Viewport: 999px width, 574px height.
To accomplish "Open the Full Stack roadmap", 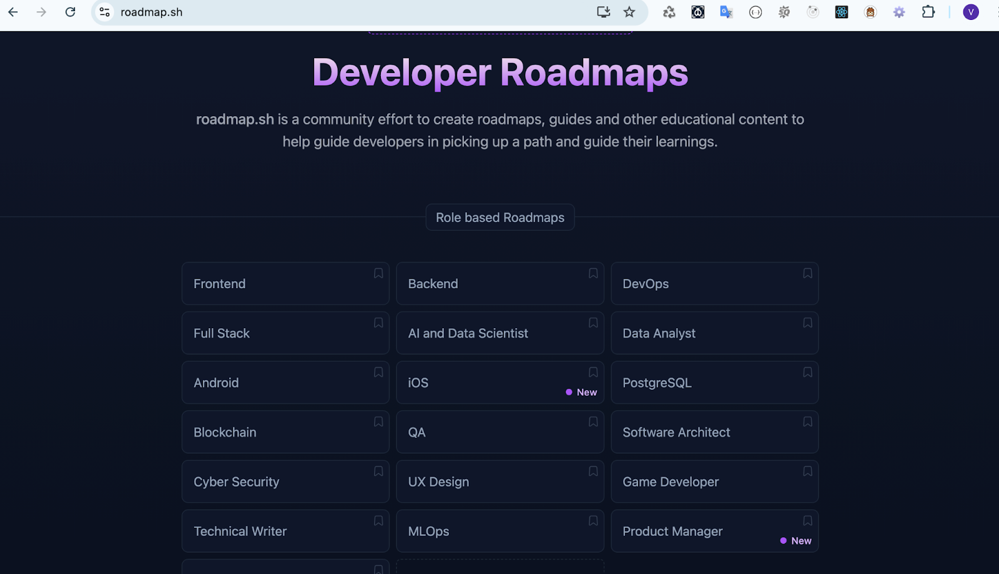I will click(285, 333).
